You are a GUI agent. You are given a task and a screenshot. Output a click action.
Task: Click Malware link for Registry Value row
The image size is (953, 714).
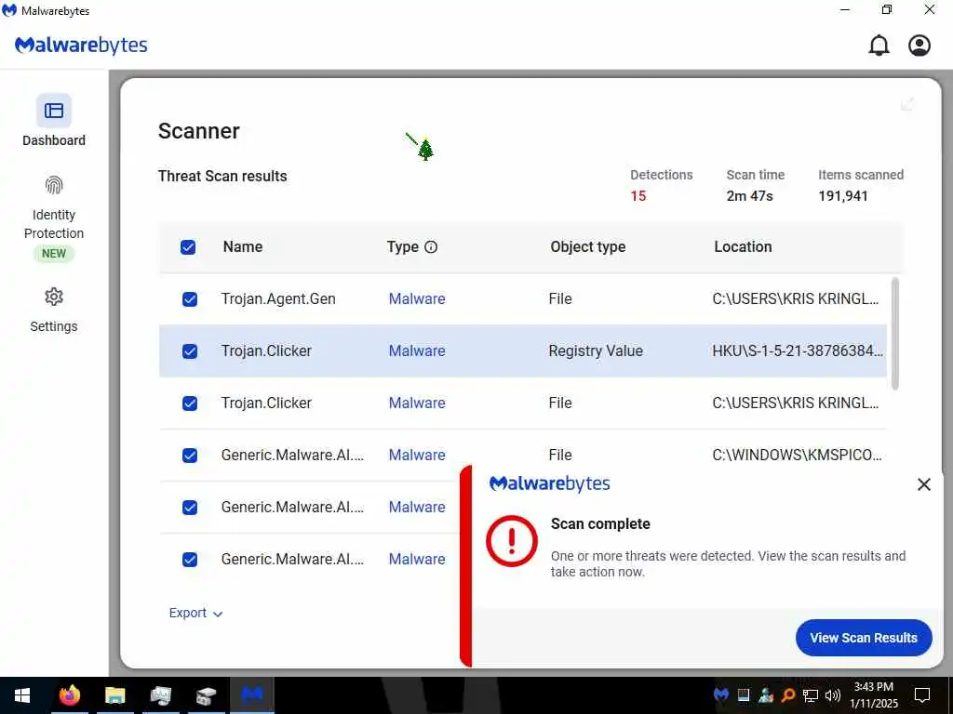click(x=417, y=350)
